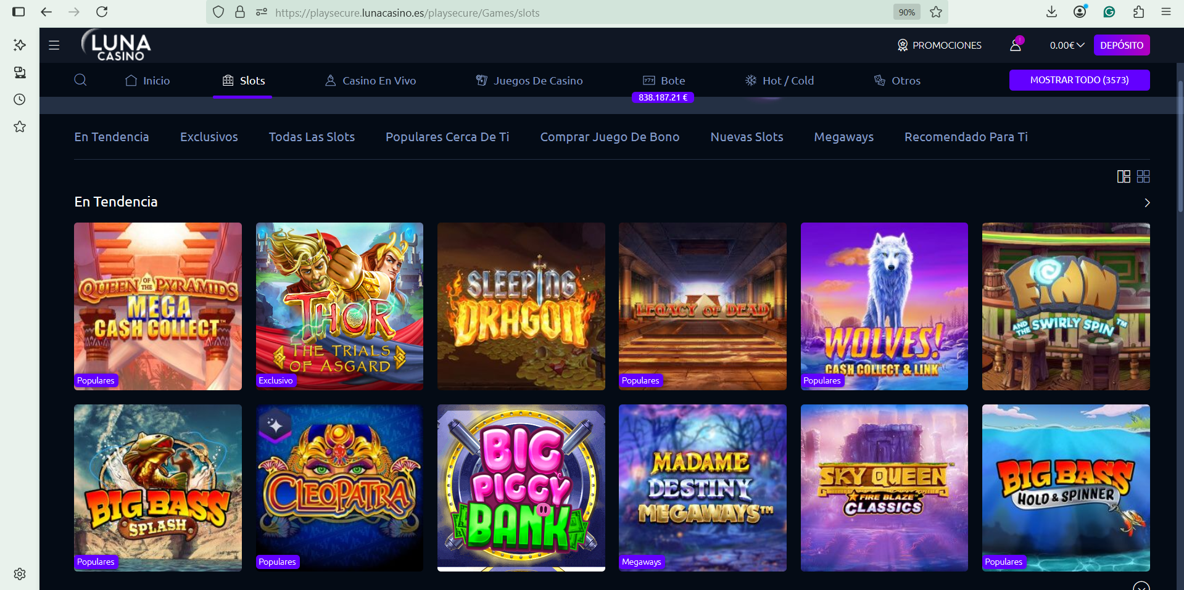The width and height of the screenshot is (1184, 590).
Task: Click the green Grammarly extension icon
Action: [1109, 12]
